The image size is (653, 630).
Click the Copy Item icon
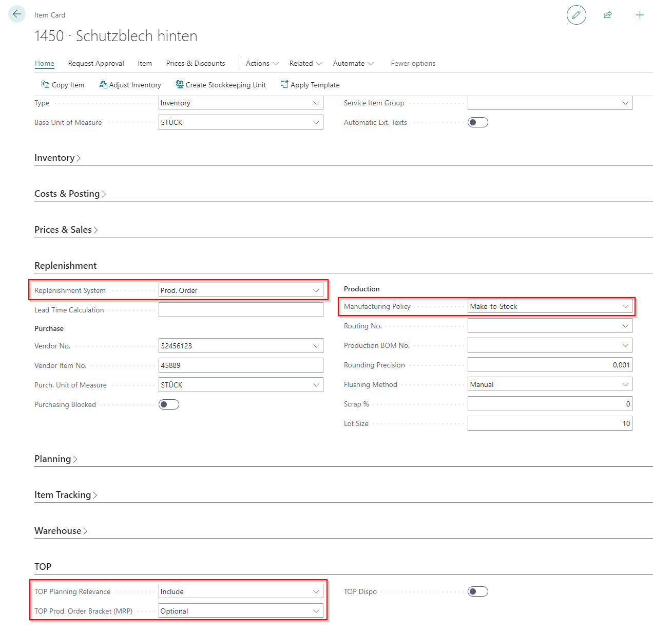tap(45, 85)
